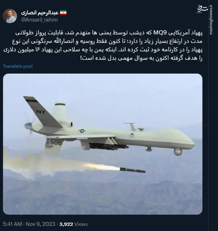Open the @Ansarii_rahim handle
The height and width of the screenshot is (231, 218).
pos(40,20)
